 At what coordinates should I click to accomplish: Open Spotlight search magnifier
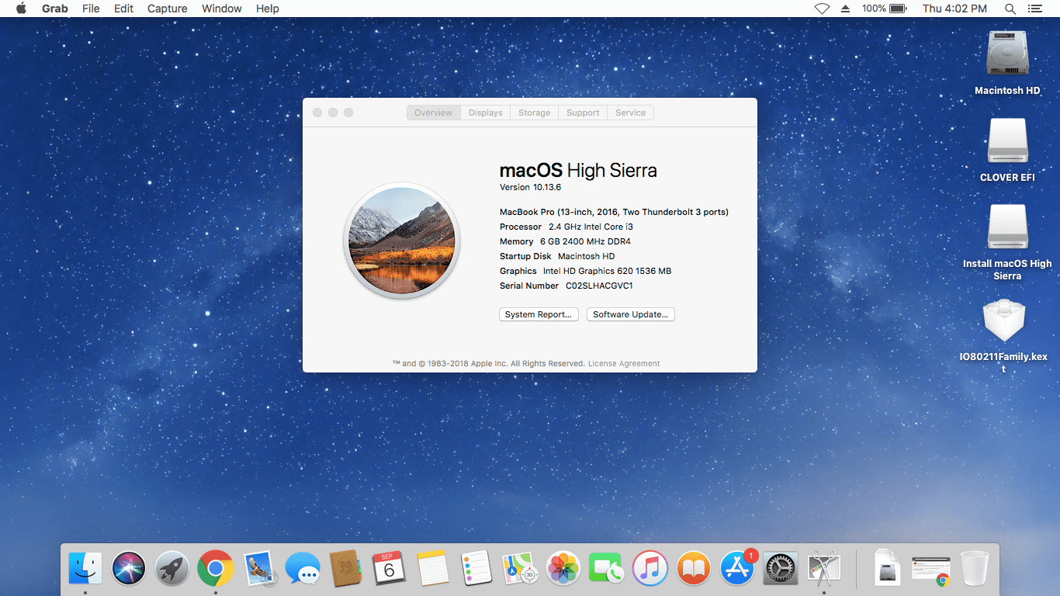pos(1010,9)
